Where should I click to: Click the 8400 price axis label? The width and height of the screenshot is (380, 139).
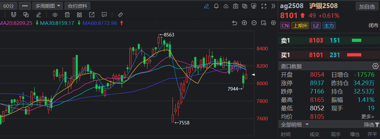tap(262, 49)
